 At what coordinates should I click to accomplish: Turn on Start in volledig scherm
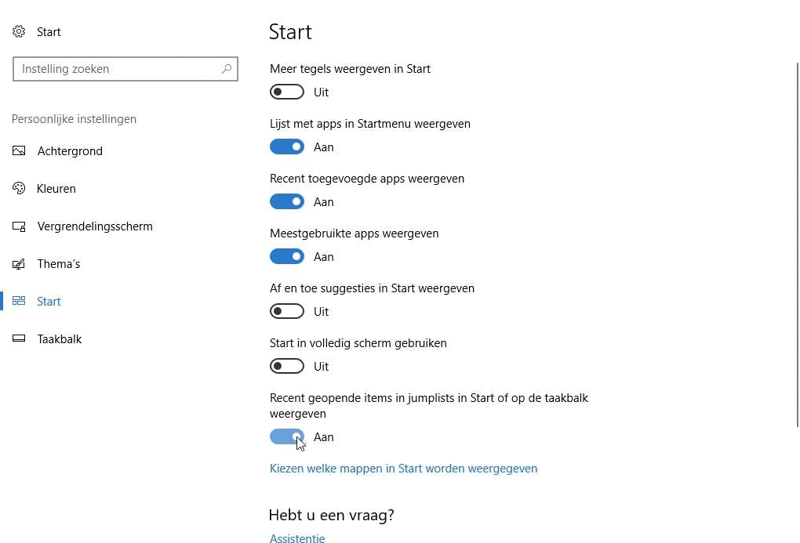coord(287,367)
